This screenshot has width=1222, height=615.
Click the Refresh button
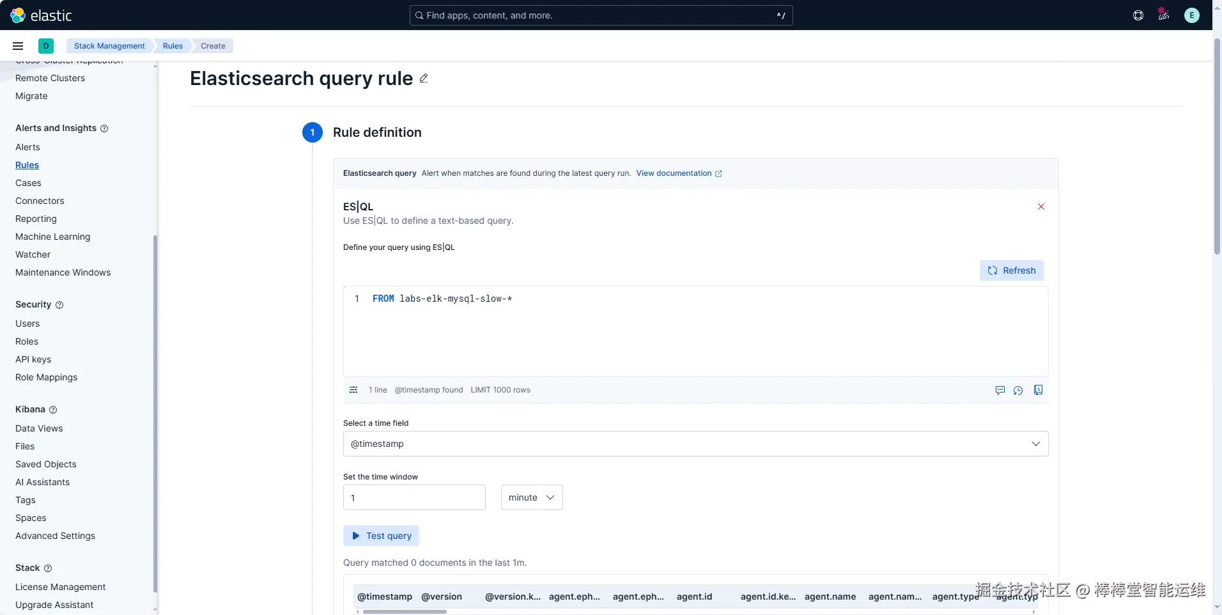(1011, 270)
